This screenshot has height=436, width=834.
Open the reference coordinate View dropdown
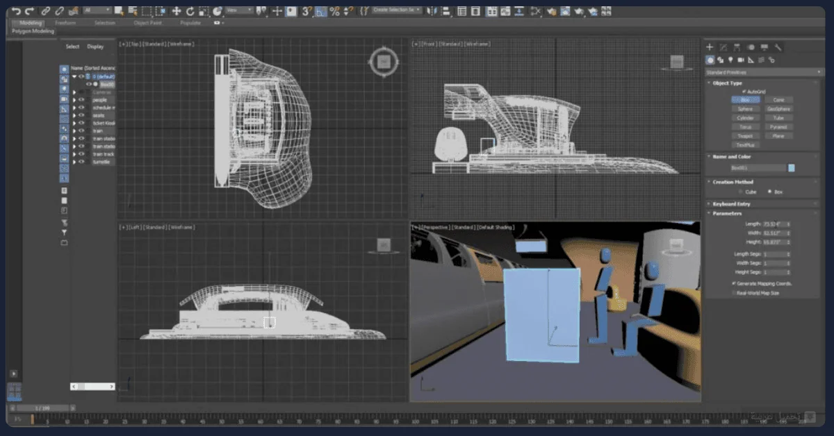coord(240,10)
